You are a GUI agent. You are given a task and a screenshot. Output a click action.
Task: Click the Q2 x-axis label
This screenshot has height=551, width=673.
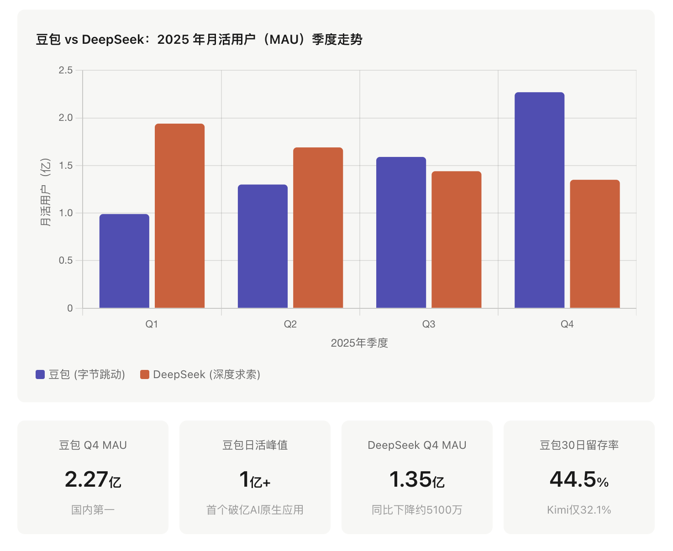[x=290, y=324]
